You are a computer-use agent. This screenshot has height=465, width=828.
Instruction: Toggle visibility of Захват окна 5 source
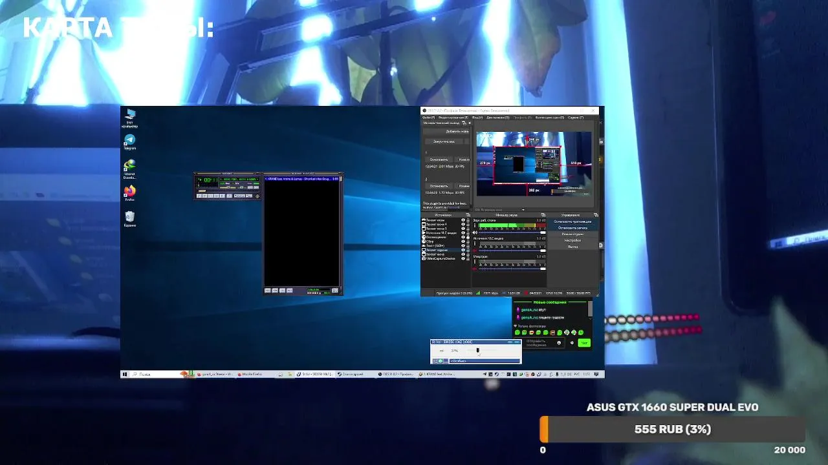point(463,229)
